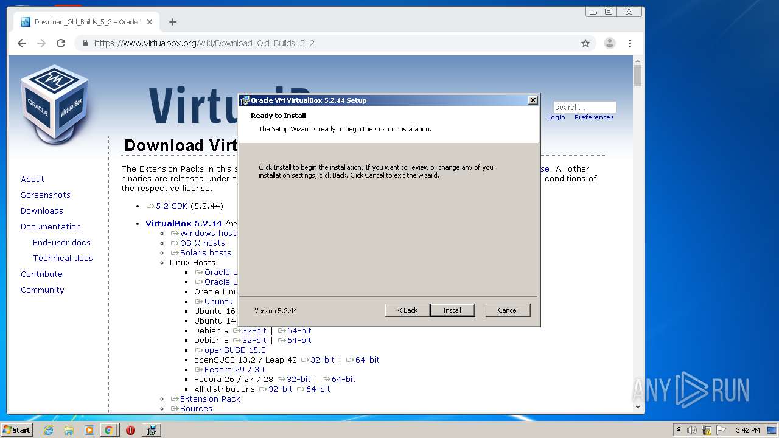The height and width of the screenshot is (438, 779).
Task: Reload the VirtualBox web page
Action: [61, 43]
